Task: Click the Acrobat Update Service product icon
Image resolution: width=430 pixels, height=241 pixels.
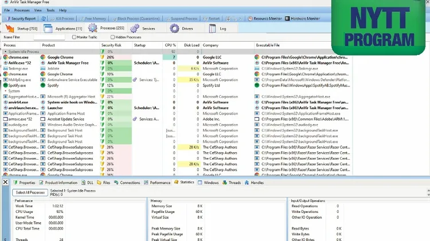Action: 43,119
